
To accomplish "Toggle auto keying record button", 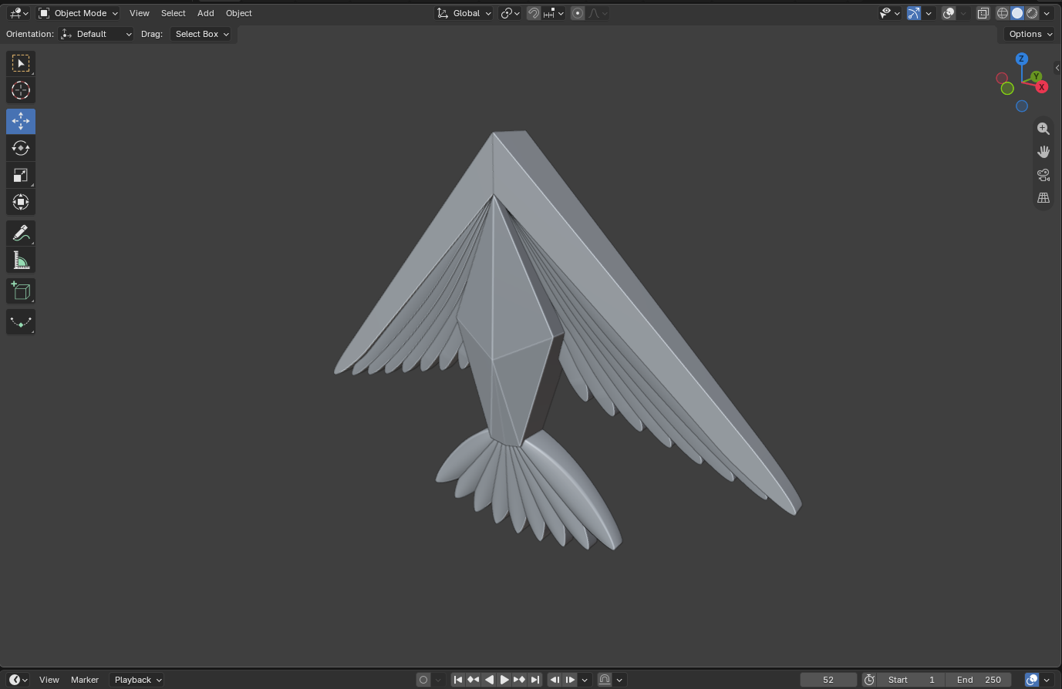I will [x=423, y=680].
